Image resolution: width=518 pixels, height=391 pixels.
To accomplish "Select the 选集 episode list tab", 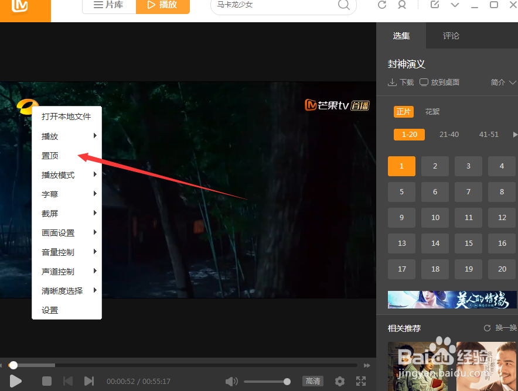I will point(401,36).
